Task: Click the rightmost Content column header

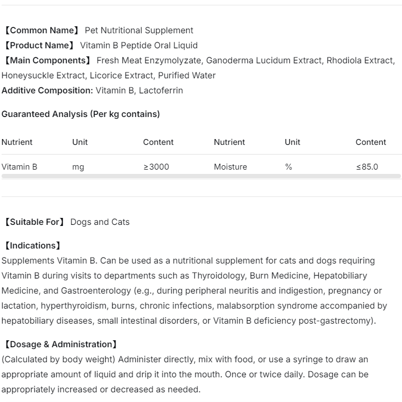Action: [x=371, y=142]
